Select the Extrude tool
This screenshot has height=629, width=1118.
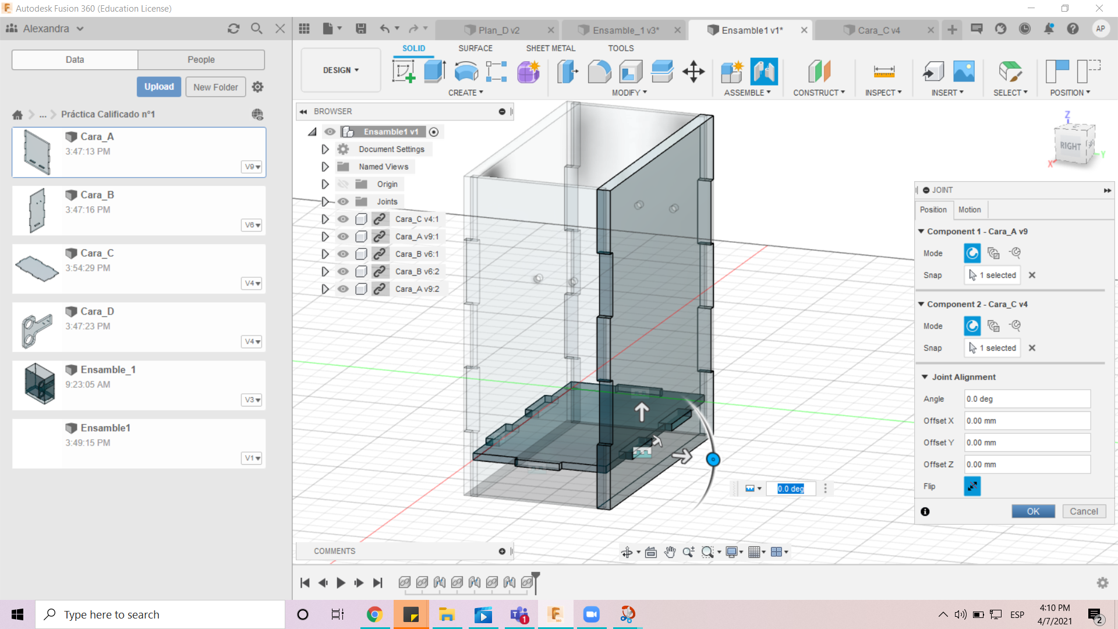point(434,72)
